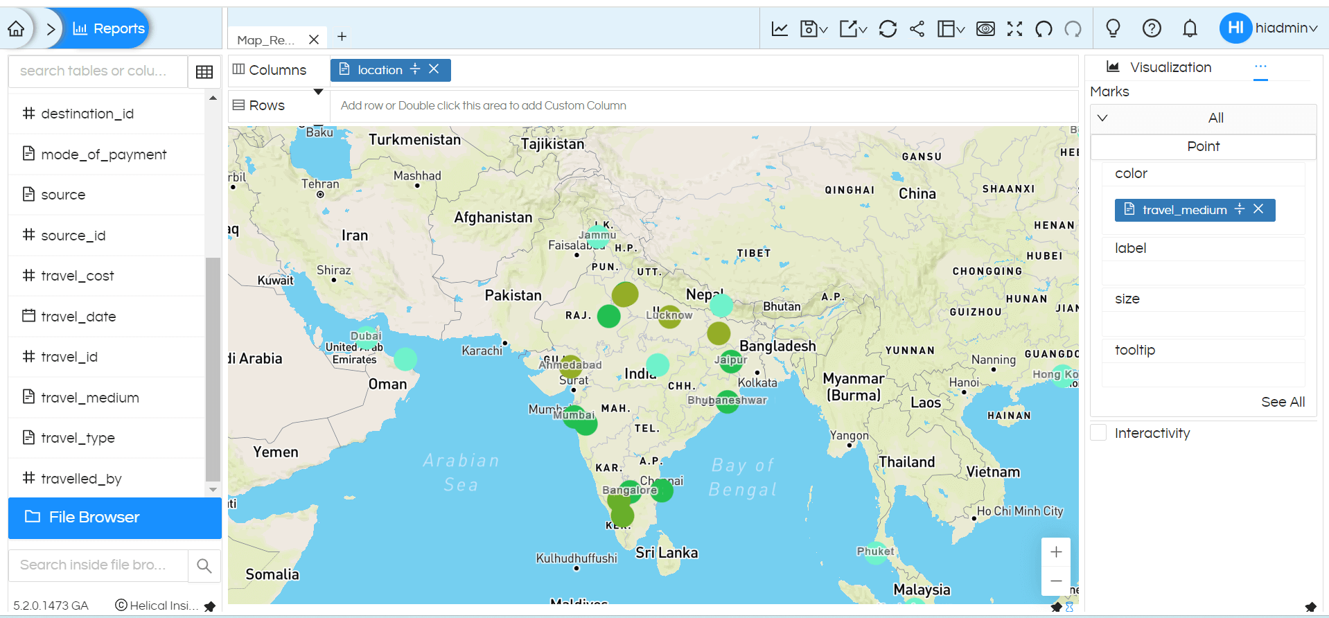Viewport: 1329px width, 618px height.
Task: Expand the export options dropdown arrow
Action: [x=863, y=29]
